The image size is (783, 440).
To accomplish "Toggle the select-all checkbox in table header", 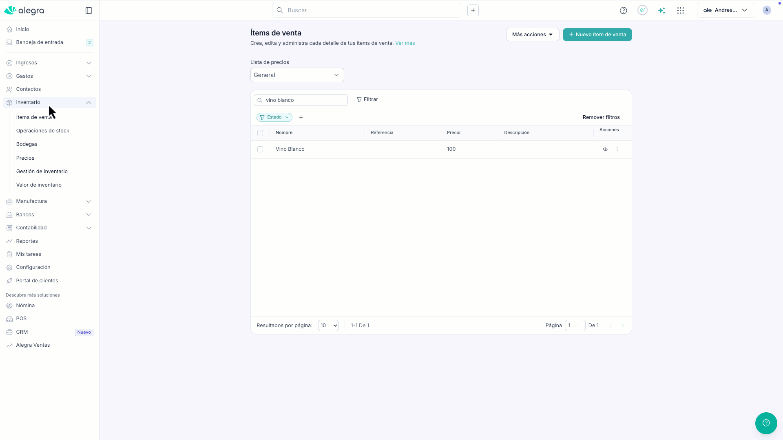I will point(260,133).
